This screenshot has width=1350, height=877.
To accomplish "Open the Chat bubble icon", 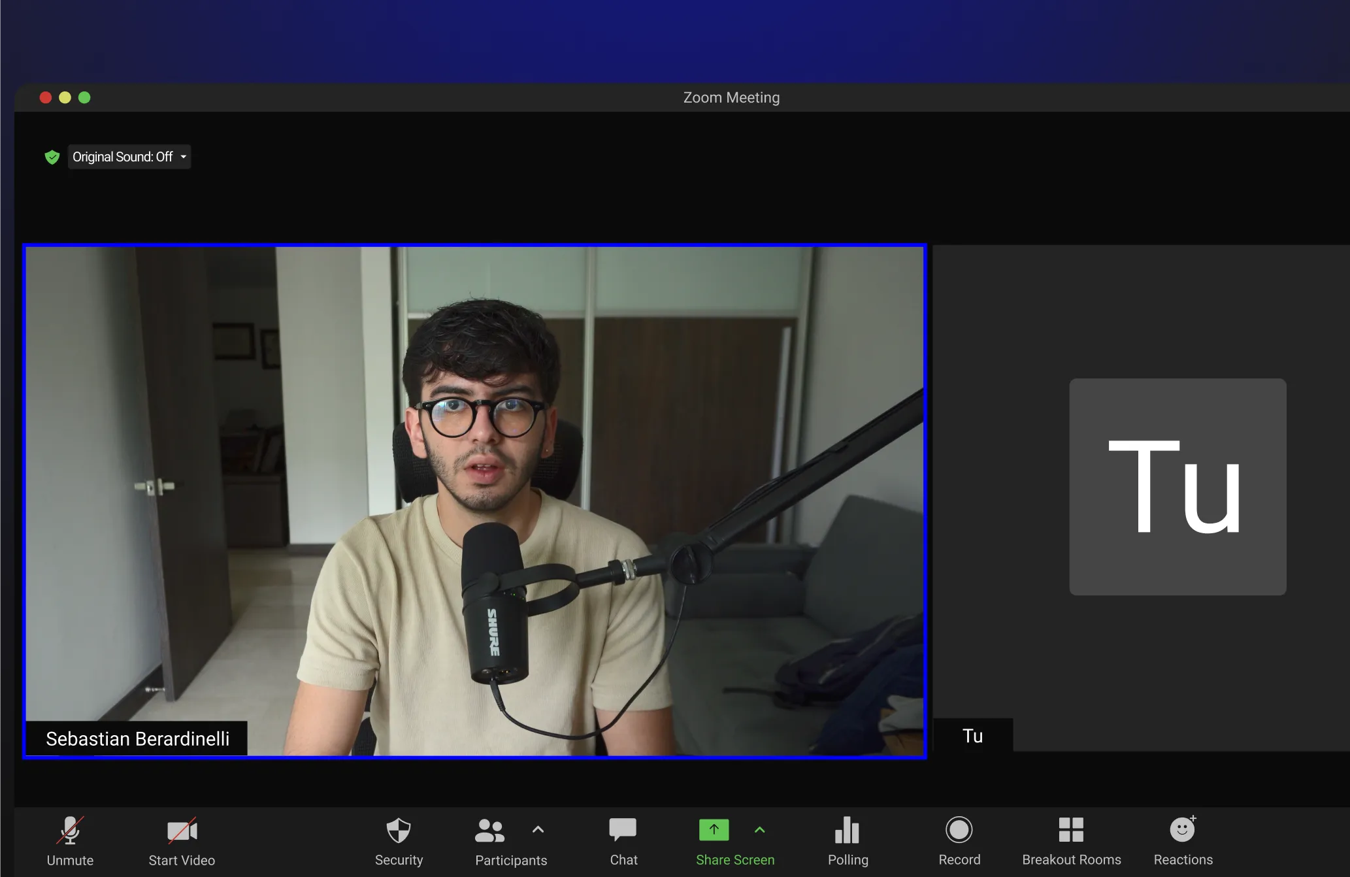I will [623, 830].
